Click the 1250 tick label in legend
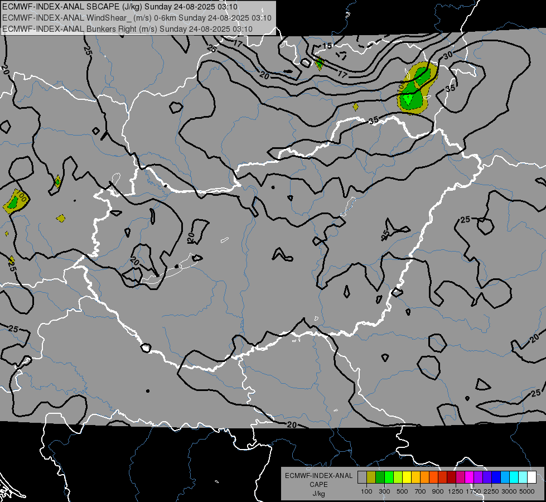 (456, 491)
